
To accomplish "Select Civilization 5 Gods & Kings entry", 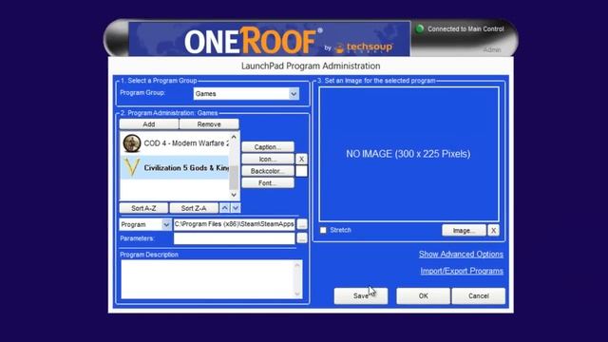I will pos(175,167).
